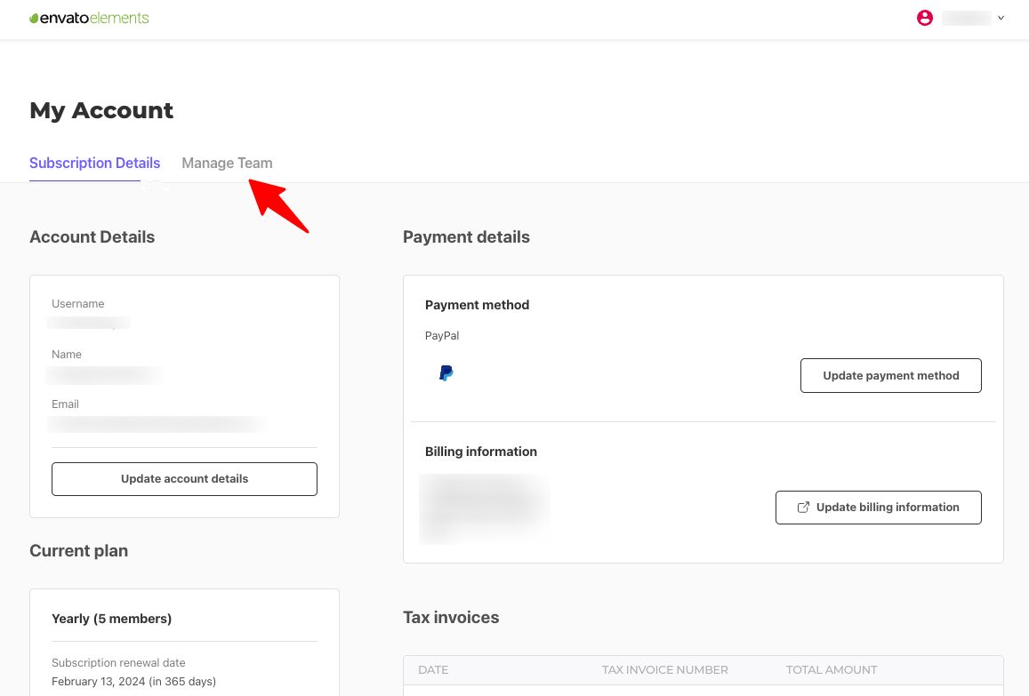Click the blurred username field under Username
Screen dimensions: 1029x696
click(87, 323)
